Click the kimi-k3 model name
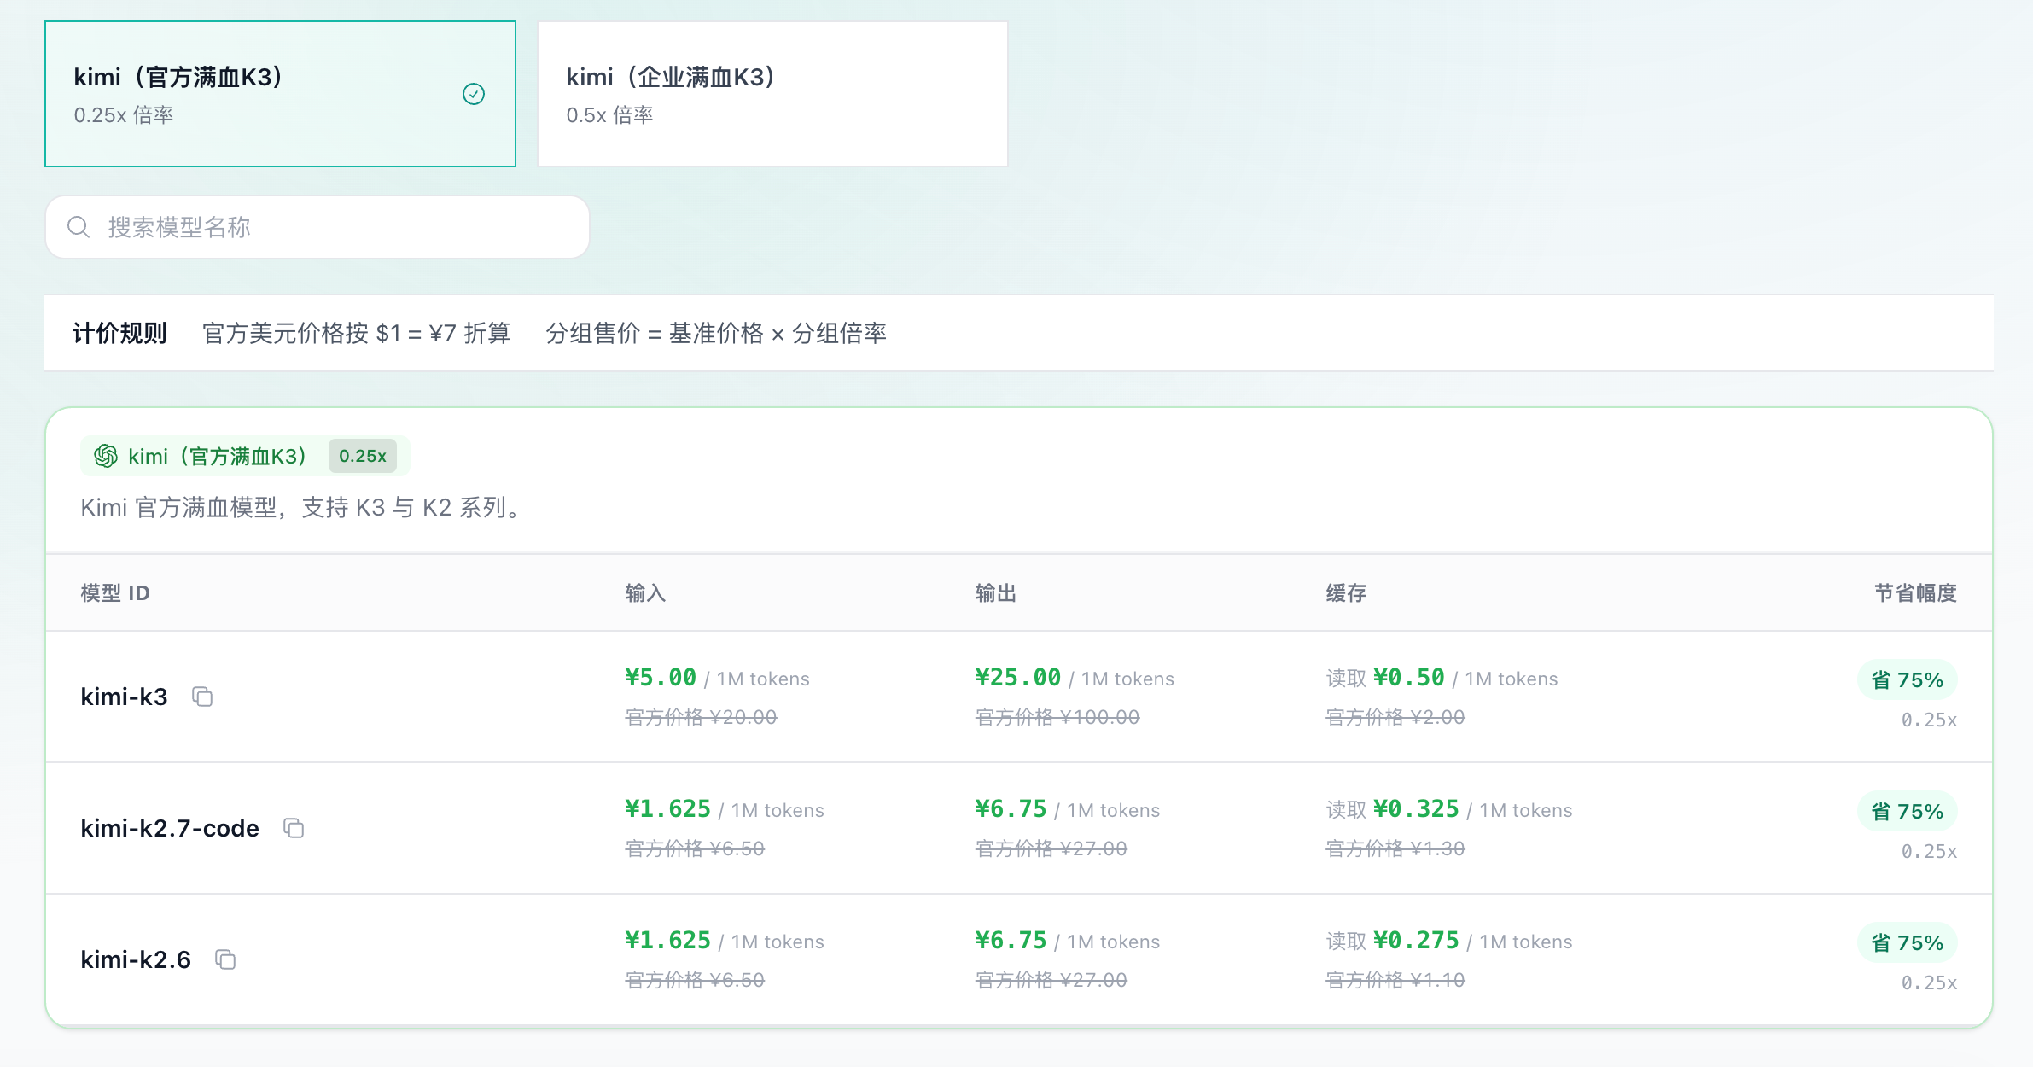This screenshot has width=2033, height=1067. (x=124, y=697)
